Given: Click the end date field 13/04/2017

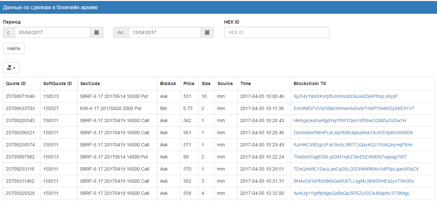Looking at the screenshot, I should point(164,32).
